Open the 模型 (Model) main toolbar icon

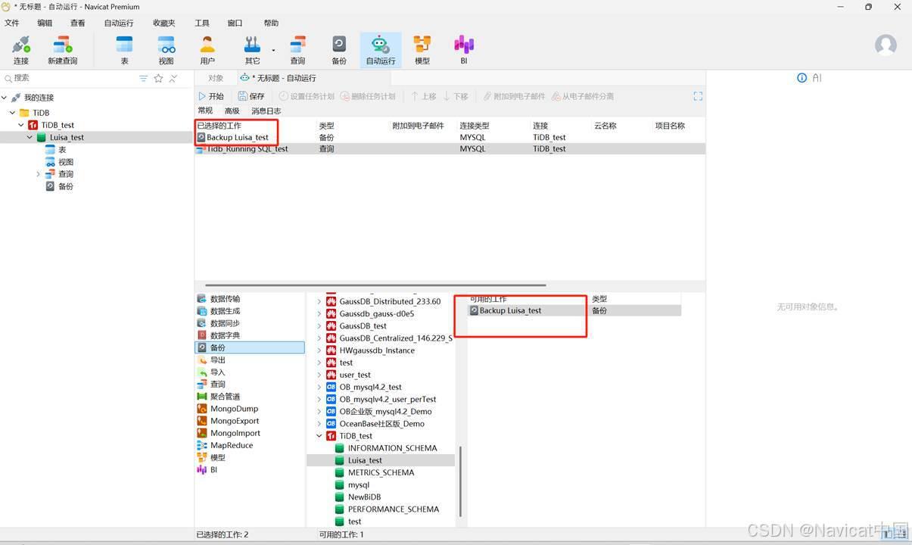[x=422, y=50]
